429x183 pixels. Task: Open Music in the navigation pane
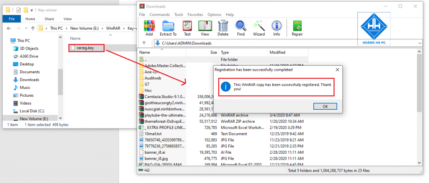(25, 88)
